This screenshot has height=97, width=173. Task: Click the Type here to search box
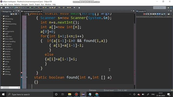[30, 94]
